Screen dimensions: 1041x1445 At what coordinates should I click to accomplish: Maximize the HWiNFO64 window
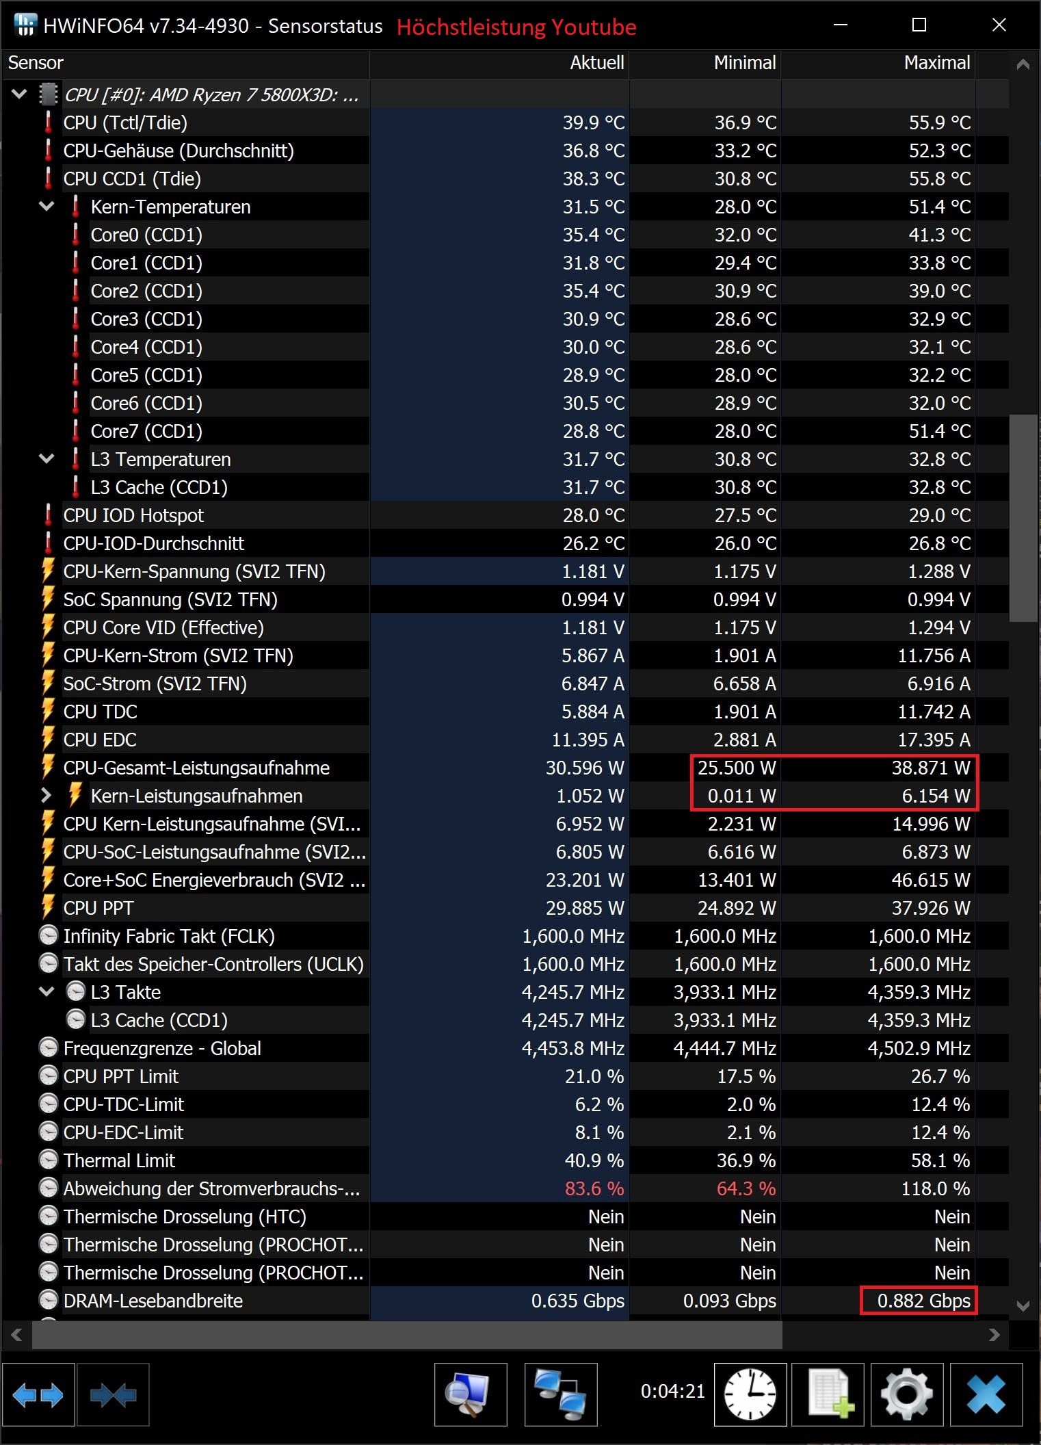919,25
